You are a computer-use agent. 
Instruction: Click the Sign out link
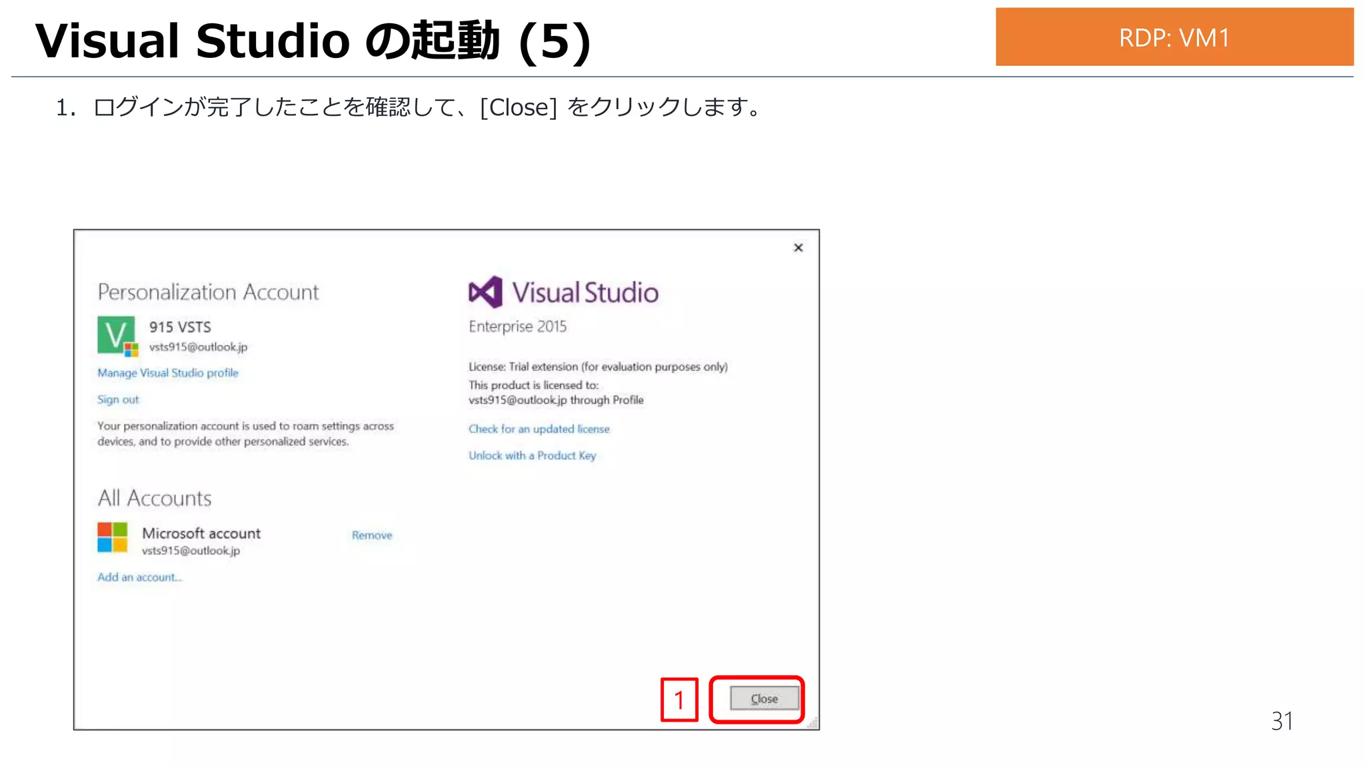[x=118, y=399]
